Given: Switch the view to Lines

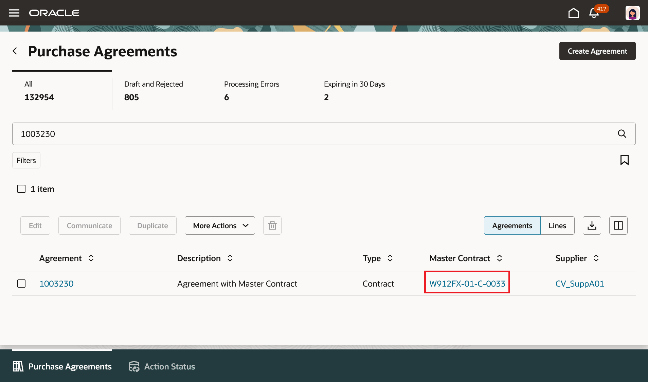Looking at the screenshot, I should (x=557, y=225).
